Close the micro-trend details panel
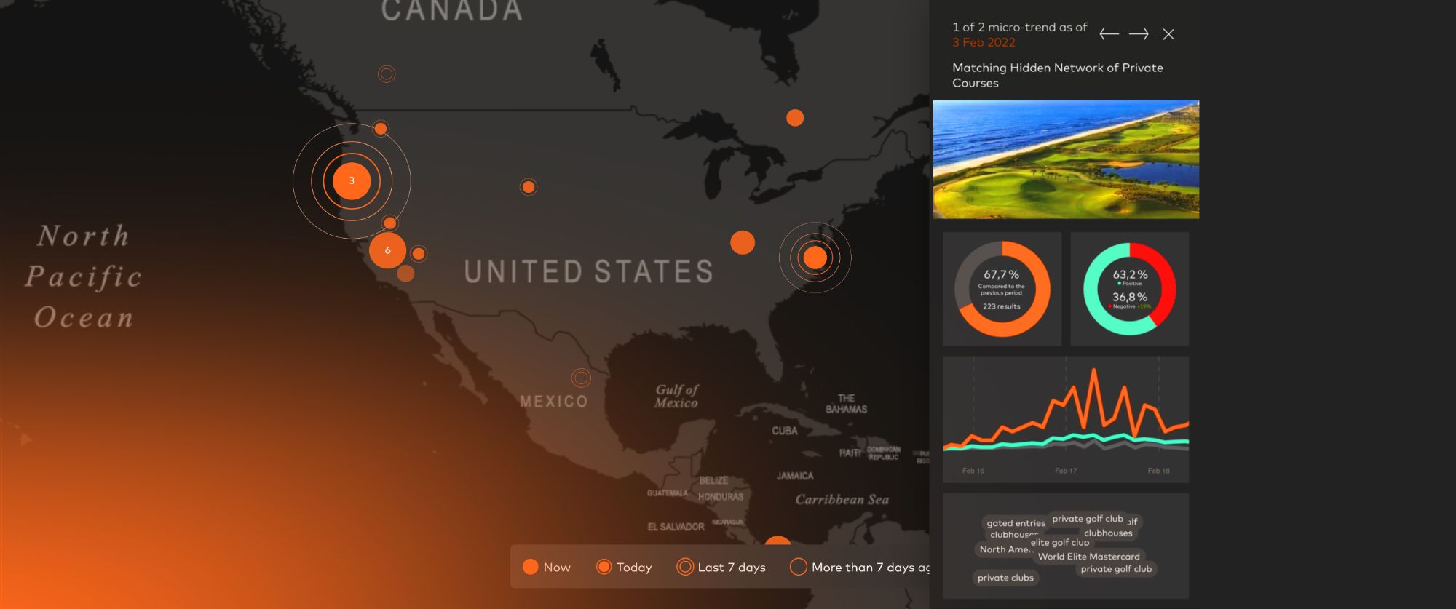The image size is (1456, 609). pos(1168,34)
